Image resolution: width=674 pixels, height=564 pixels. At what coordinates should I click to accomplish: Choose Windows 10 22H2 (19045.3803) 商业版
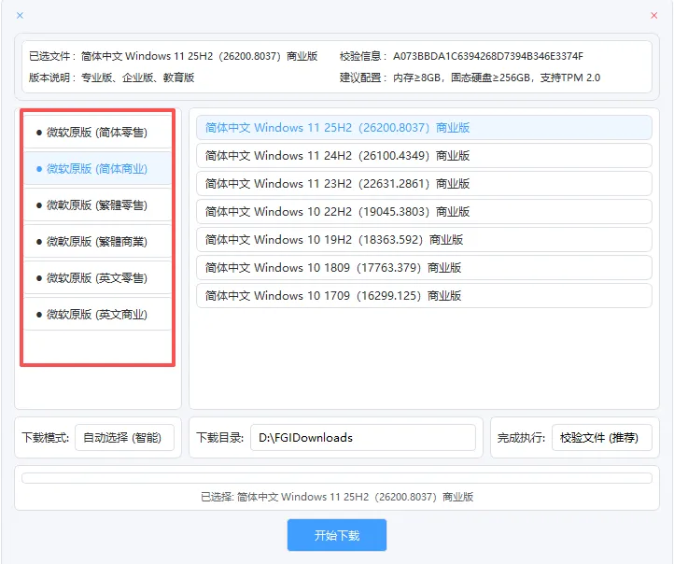[x=424, y=211]
